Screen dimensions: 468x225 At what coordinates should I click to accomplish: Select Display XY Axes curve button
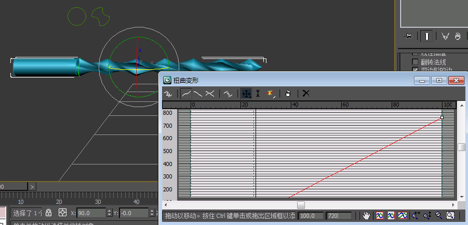[210, 94]
